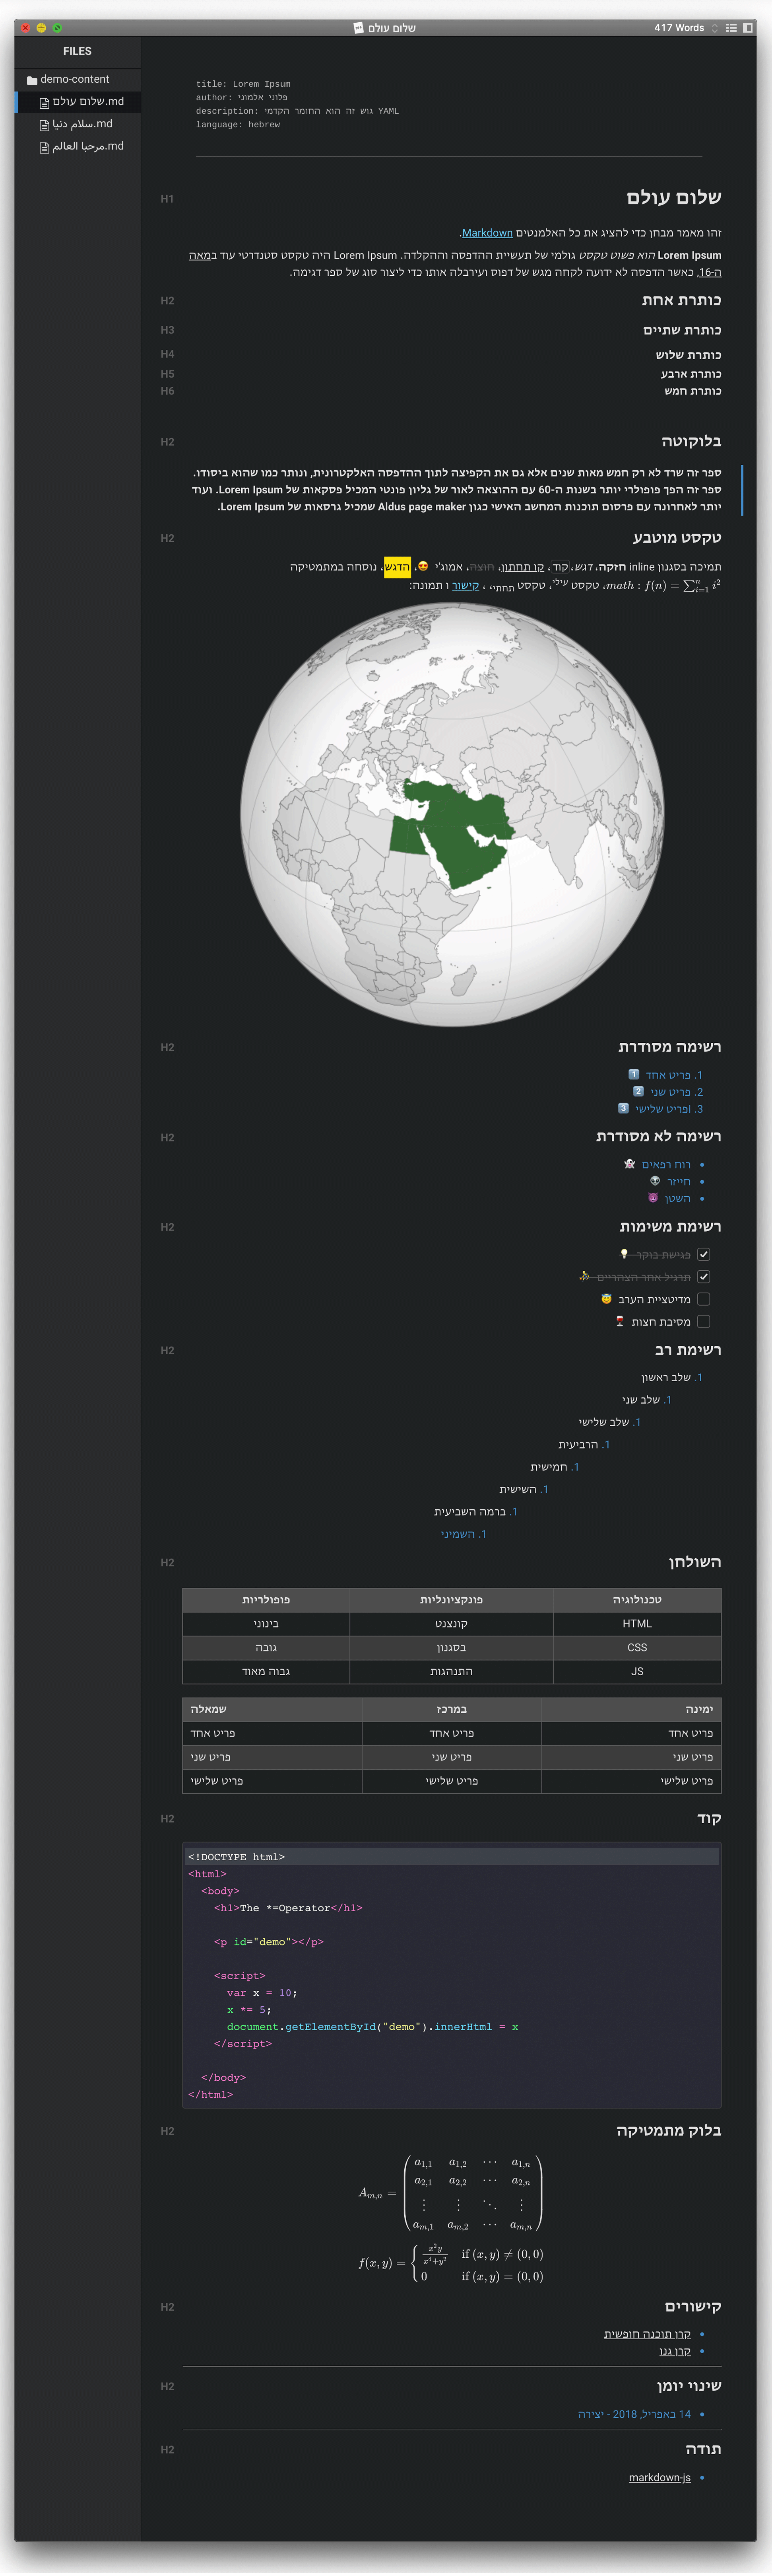This screenshot has width=772, height=2576.
Task: Click the alien emoji by חייזר
Action: 655,1181
